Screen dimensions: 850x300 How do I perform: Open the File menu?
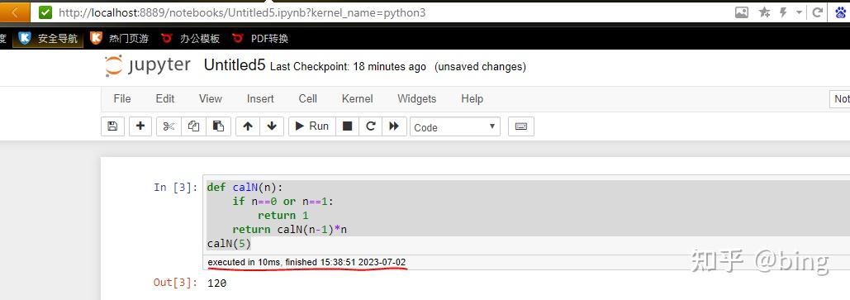(122, 98)
